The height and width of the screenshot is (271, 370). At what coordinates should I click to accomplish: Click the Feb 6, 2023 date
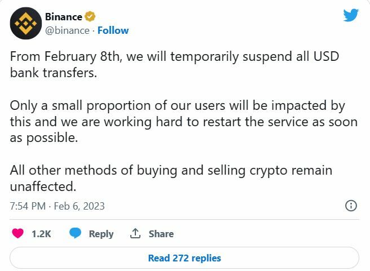click(79, 206)
